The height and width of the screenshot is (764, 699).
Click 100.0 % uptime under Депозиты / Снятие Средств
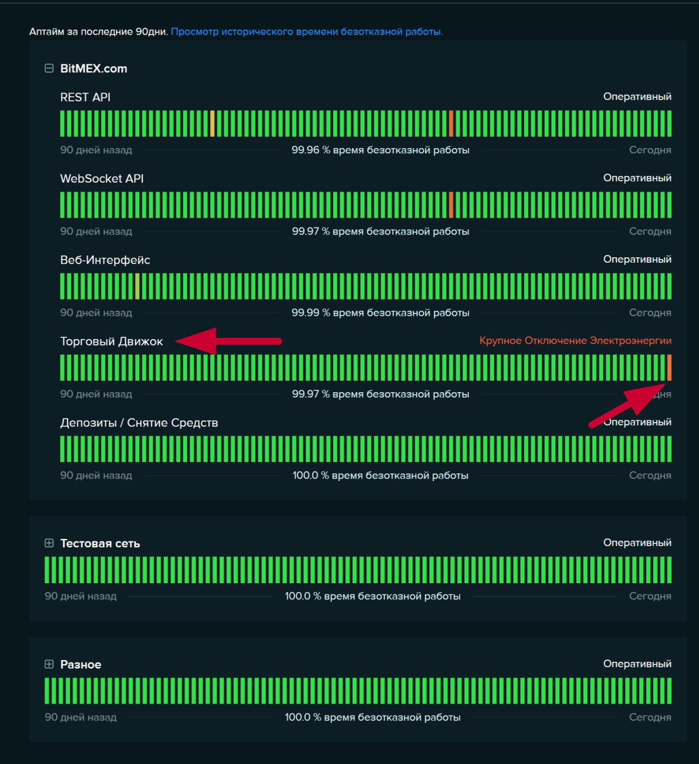pos(380,476)
